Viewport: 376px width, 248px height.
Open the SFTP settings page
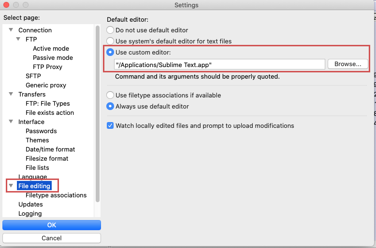(x=33, y=76)
